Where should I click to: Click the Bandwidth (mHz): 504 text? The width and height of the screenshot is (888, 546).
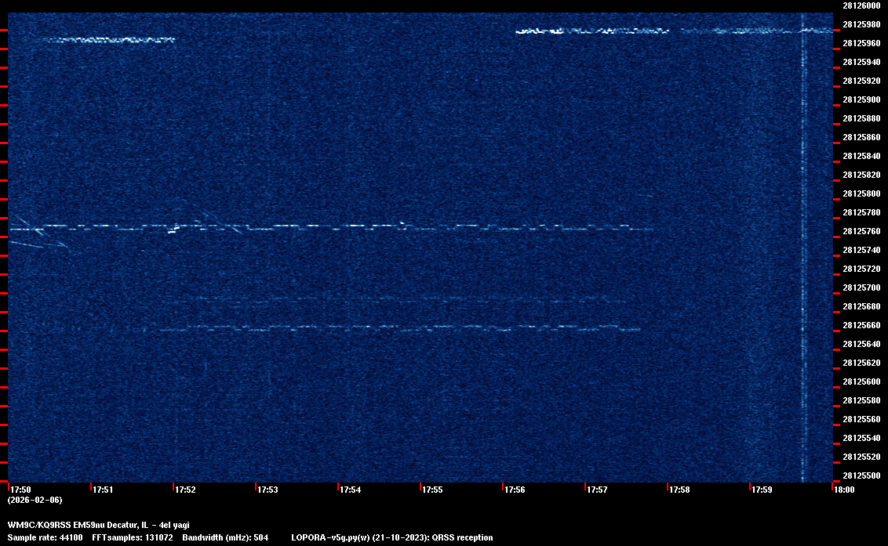[x=225, y=537]
